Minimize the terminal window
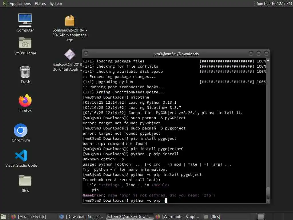This screenshot has width=293, height=220. [251, 54]
